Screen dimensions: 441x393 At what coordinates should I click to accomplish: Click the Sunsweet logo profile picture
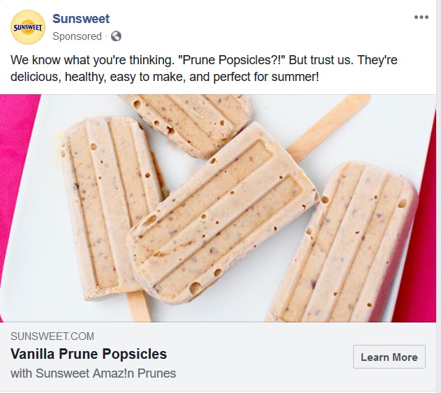[28, 27]
